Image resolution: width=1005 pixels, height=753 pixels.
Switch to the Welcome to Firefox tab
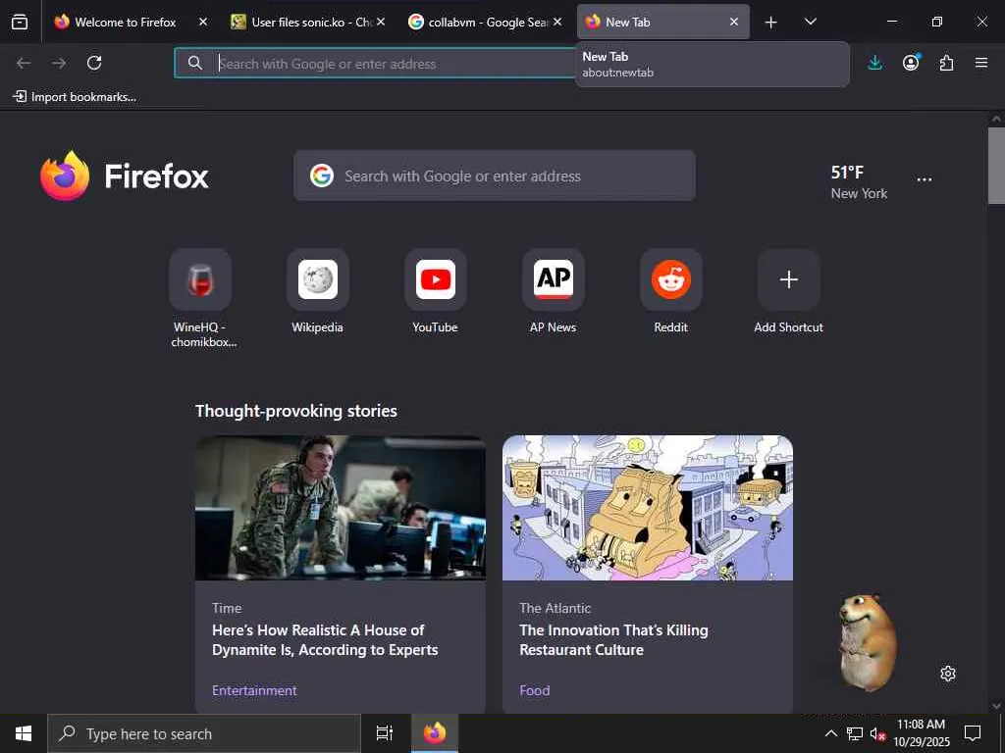[x=125, y=22]
